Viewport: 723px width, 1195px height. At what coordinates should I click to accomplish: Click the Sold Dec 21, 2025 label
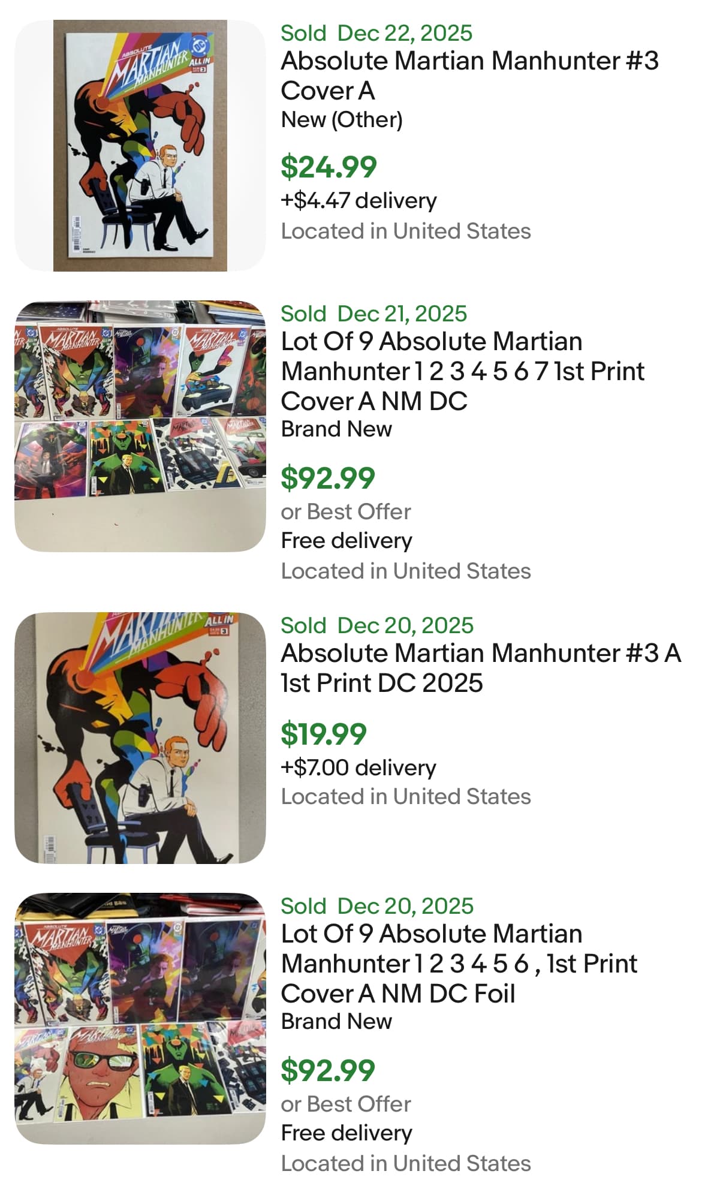tap(374, 314)
